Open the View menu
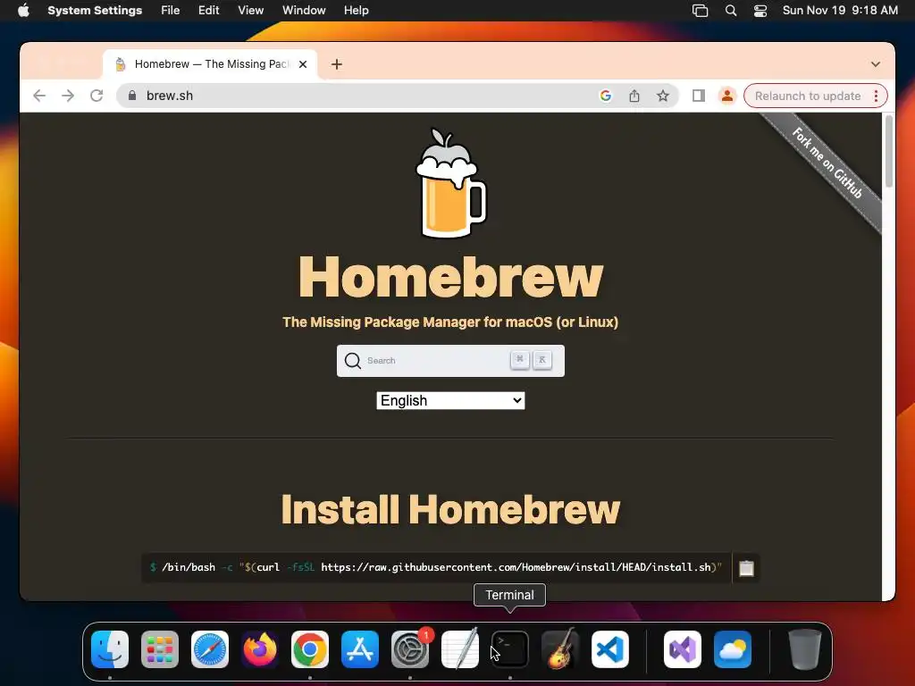The image size is (915, 686). (251, 11)
